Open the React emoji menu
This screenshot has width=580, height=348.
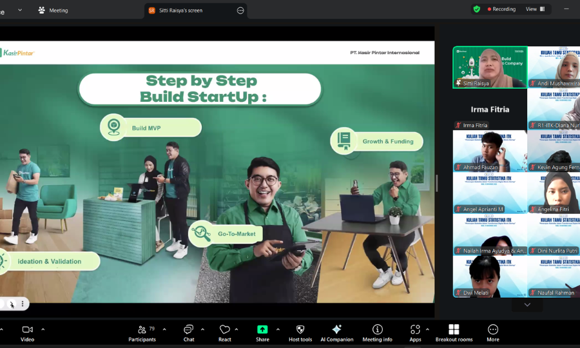(224, 333)
